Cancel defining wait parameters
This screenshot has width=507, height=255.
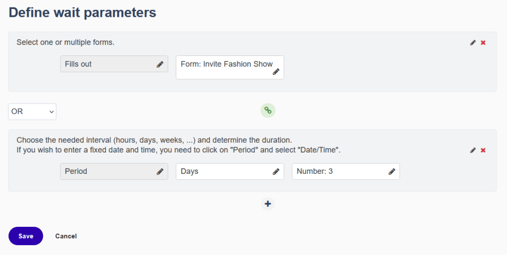point(66,236)
